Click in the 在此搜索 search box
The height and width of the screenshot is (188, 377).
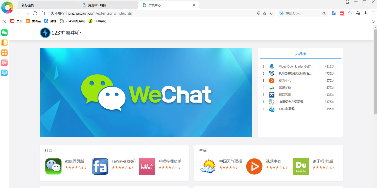pyautogui.click(x=303, y=13)
